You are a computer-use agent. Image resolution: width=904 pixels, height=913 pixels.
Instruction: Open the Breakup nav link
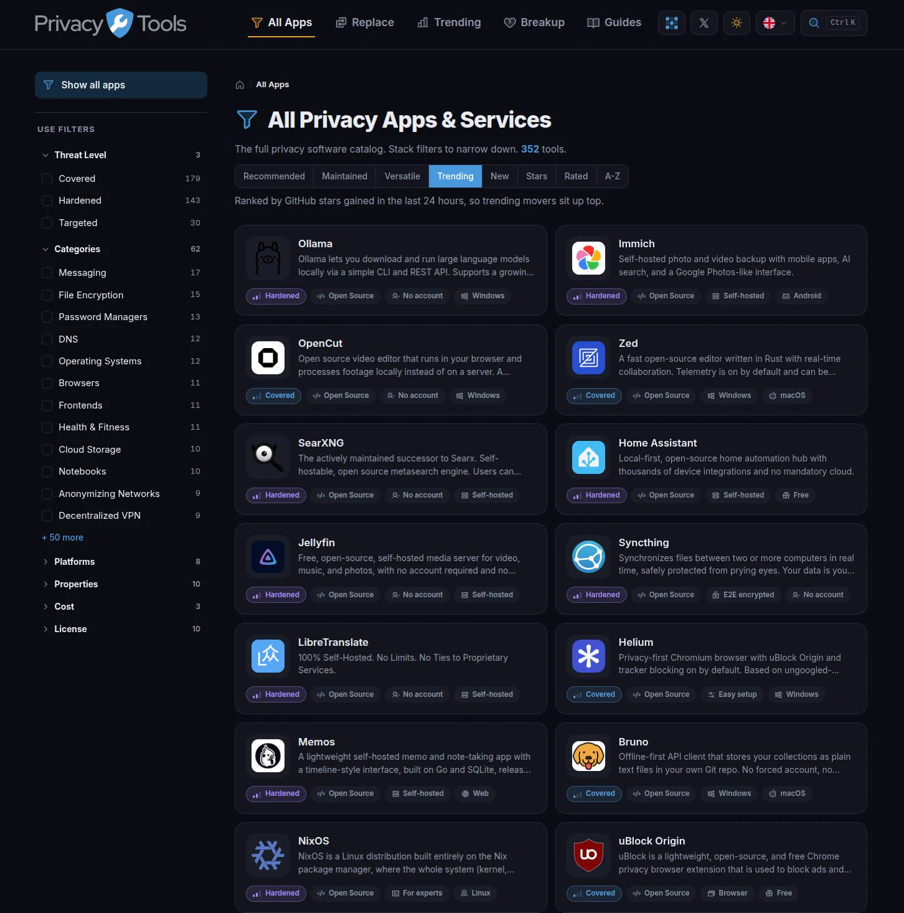click(534, 22)
